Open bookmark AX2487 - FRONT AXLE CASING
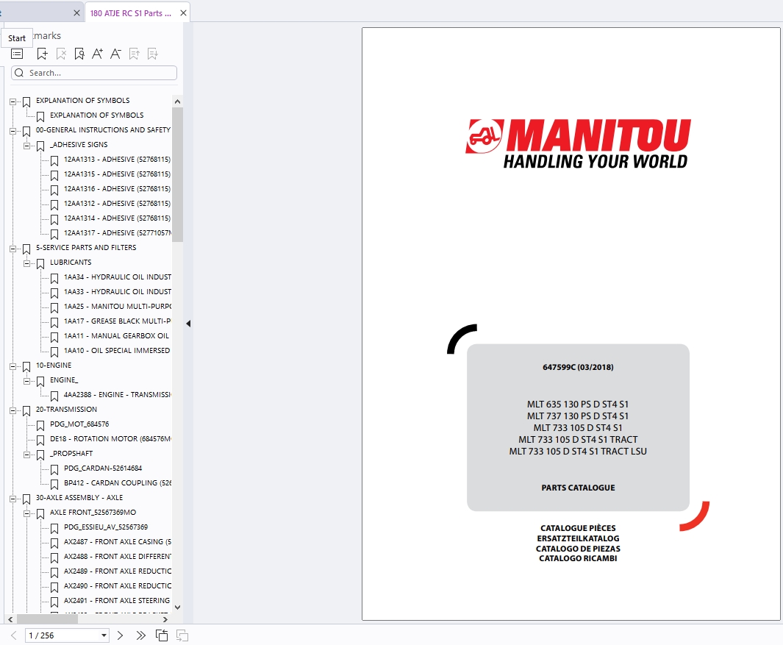The height and width of the screenshot is (645, 783). [117, 541]
